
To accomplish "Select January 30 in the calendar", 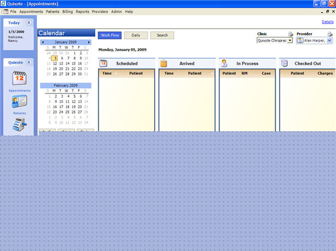I will tap(80, 74).
